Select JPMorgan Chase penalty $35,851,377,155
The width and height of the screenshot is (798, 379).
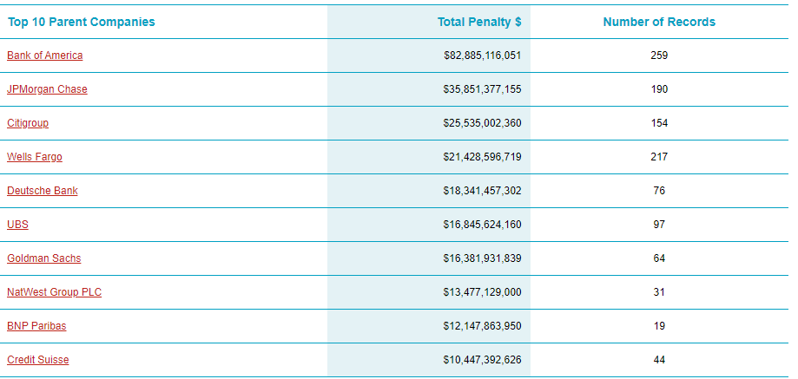click(483, 89)
